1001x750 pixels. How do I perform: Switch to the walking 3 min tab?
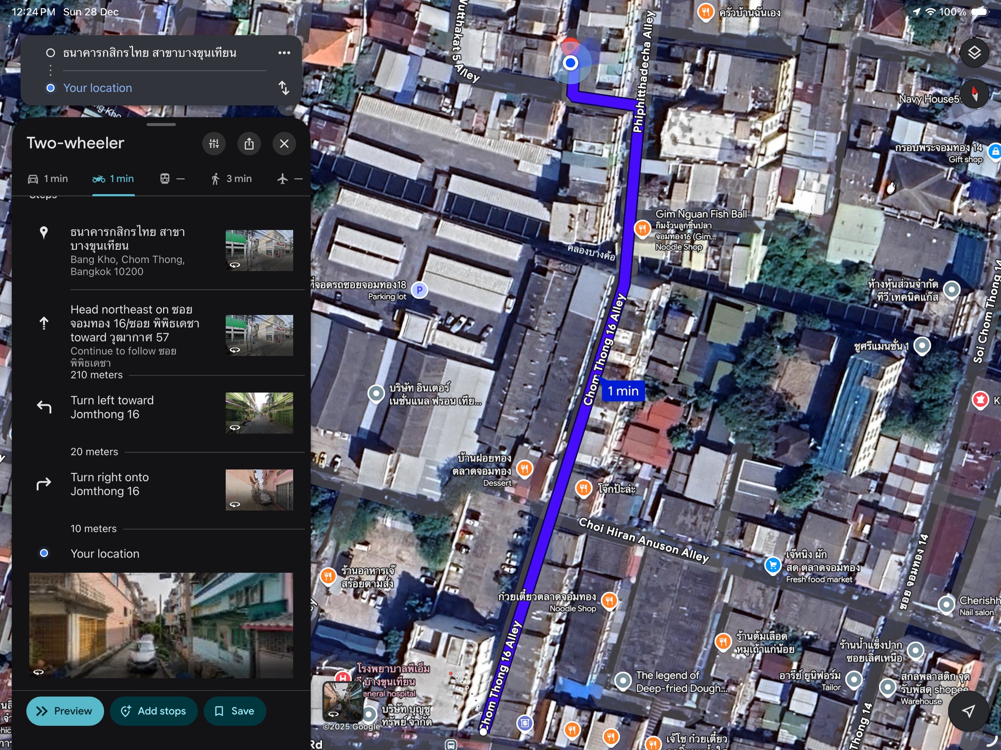click(x=231, y=179)
